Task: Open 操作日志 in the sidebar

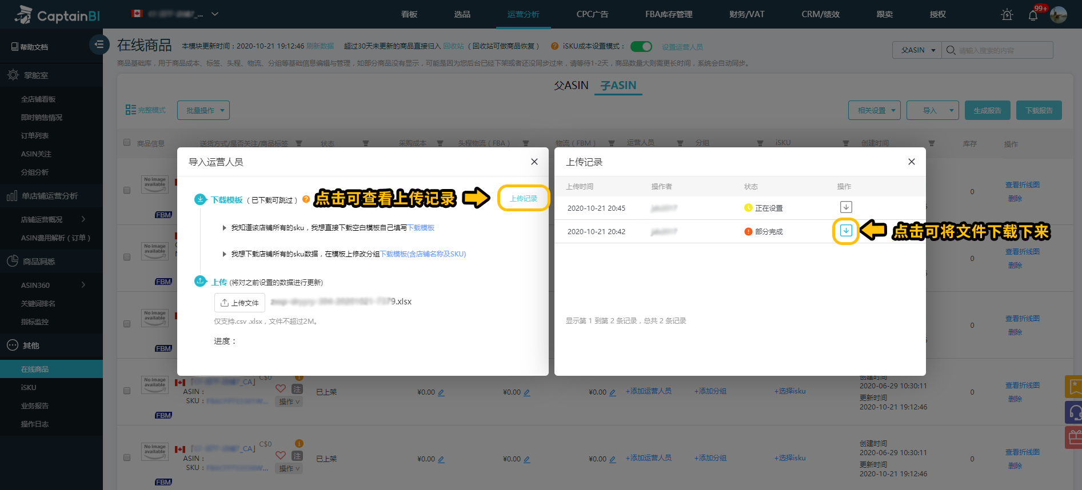Action: point(35,424)
